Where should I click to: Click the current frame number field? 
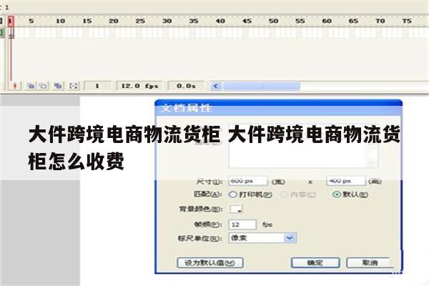(97, 86)
